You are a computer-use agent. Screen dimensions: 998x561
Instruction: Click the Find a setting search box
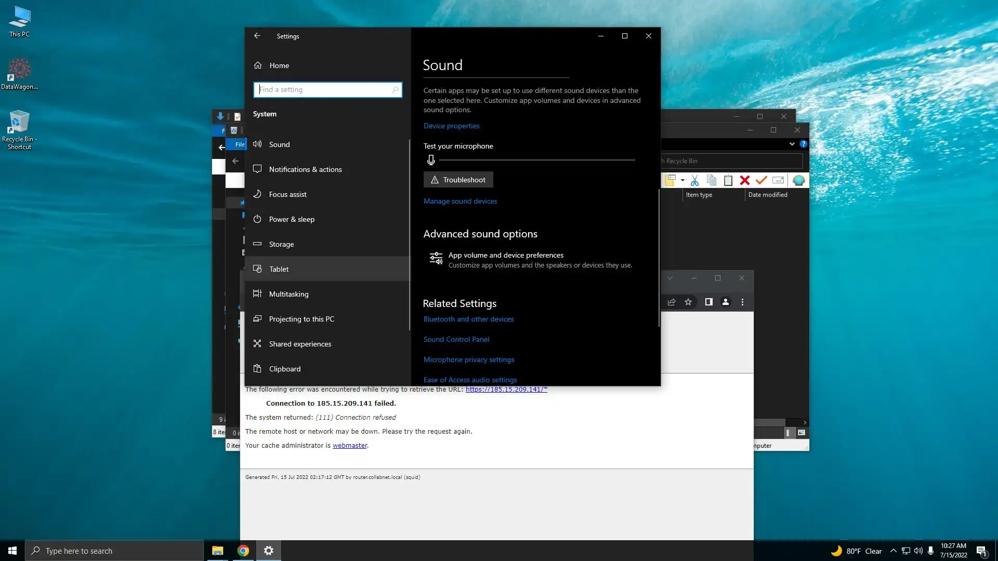[327, 89]
